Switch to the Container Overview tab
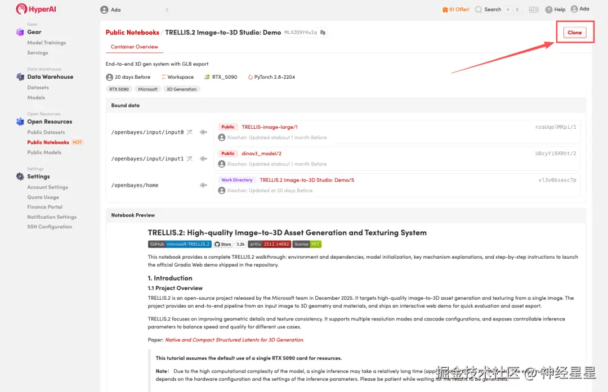Image resolution: width=608 pixels, height=392 pixels. click(134, 47)
